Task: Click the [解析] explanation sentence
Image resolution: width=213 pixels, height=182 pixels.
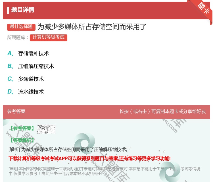Action: [x=68, y=150]
